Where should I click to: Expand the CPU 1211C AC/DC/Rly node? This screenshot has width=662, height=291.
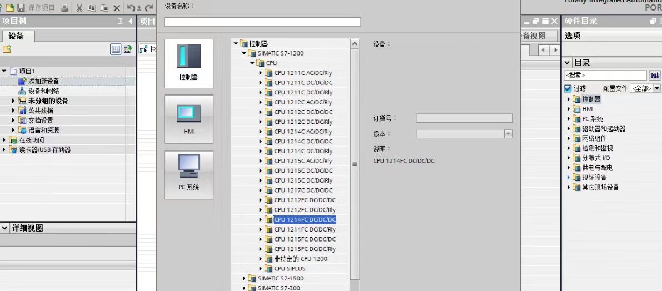click(x=261, y=73)
